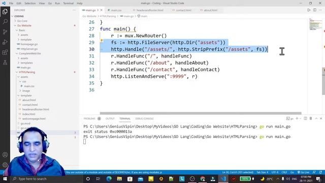Click Go Live in the status bar
The image size is (325, 183).
tap(303, 172)
